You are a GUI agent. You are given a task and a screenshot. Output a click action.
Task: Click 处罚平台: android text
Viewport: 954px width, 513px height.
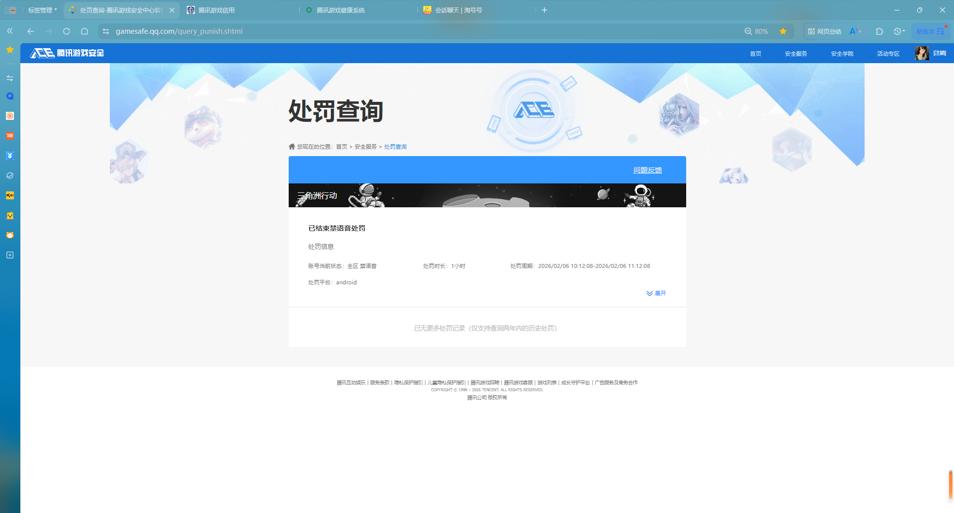click(x=332, y=282)
